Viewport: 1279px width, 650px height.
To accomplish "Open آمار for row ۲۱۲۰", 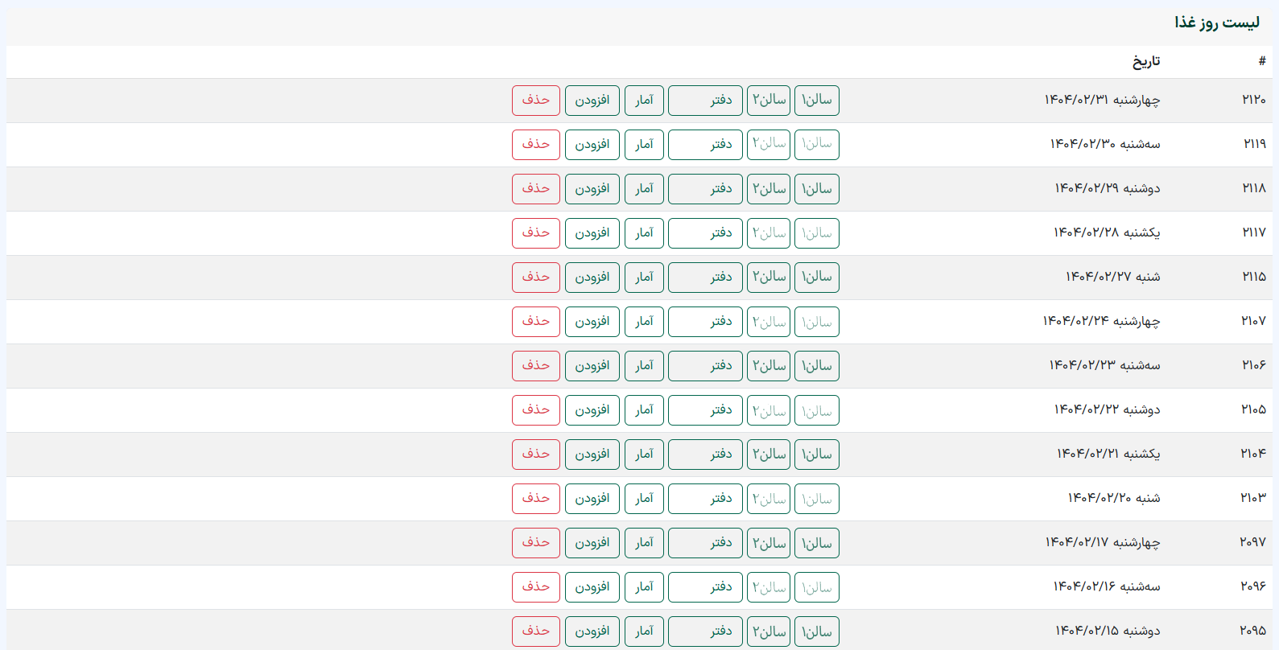I will coord(644,101).
